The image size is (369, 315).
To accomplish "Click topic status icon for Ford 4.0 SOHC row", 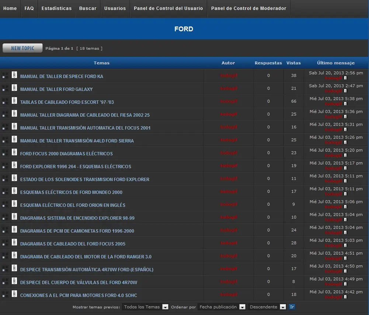I will [5, 294].
